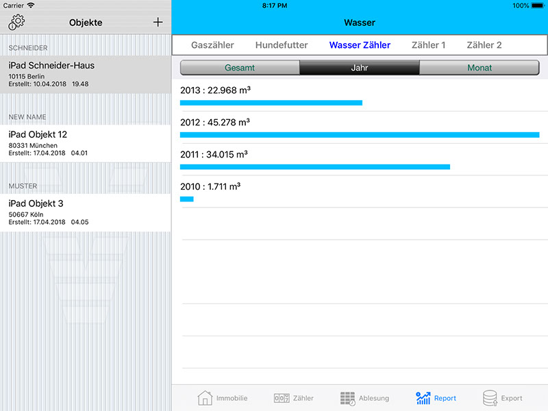Select the Wasser Zähler tab

click(x=360, y=45)
